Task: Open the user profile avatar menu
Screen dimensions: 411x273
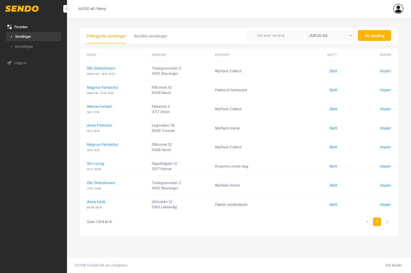Action: [x=398, y=9]
